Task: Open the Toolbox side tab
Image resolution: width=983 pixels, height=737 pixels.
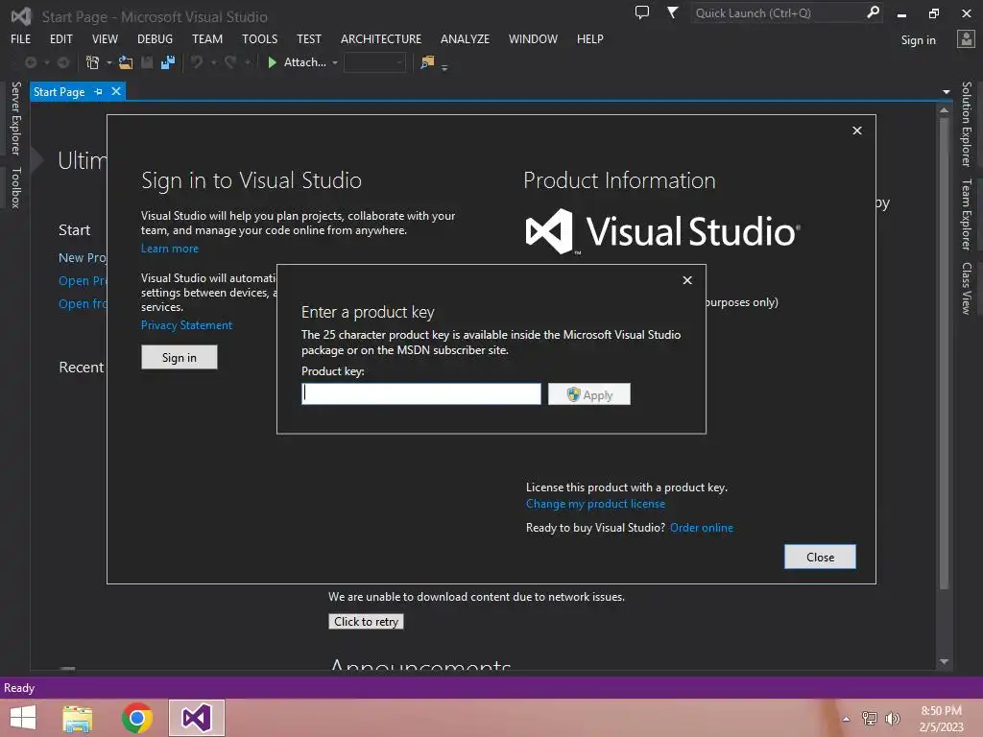Action: click(x=16, y=188)
